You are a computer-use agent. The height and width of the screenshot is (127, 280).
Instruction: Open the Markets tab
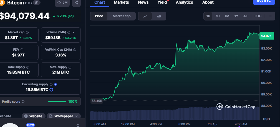pos(122,2)
